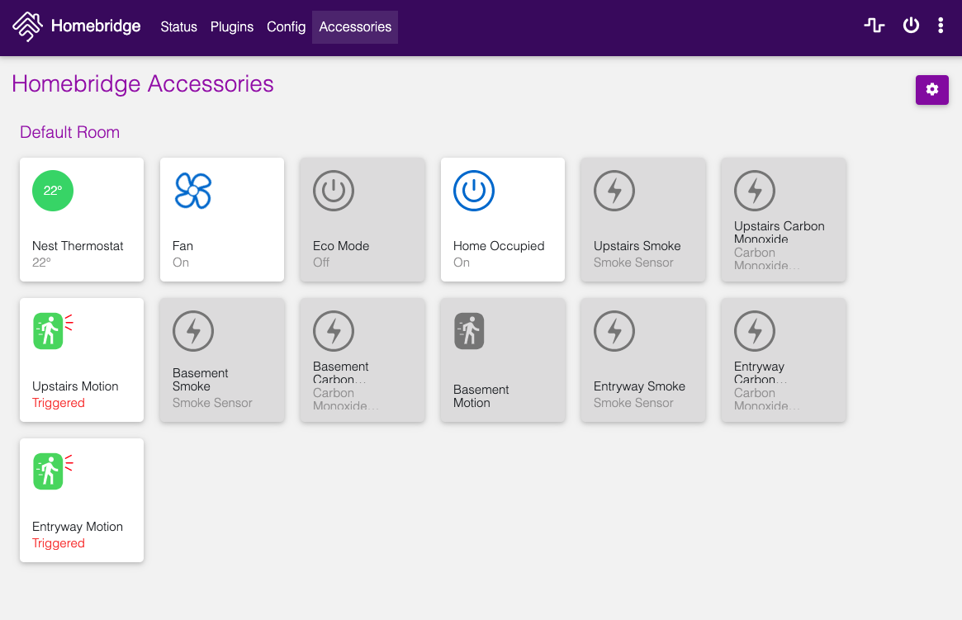Screen dimensions: 962x620
Task: Turn off the Home Occupied switch
Action: [x=503, y=220]
